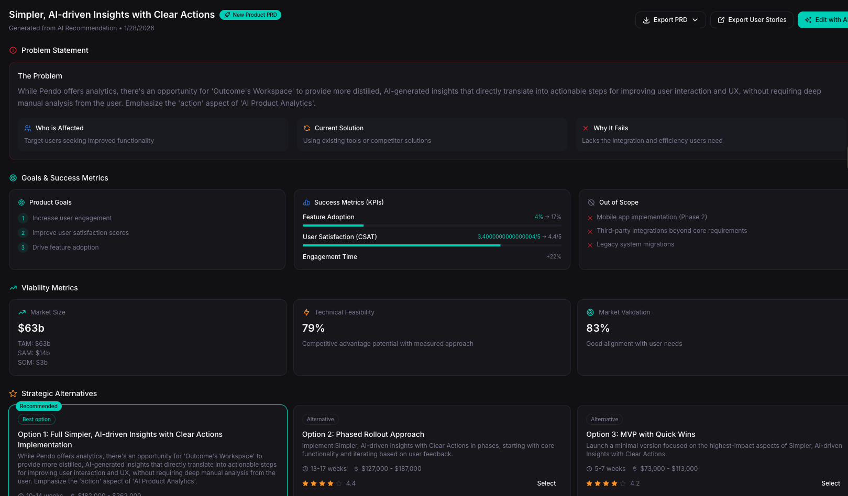Click the Success Metrics (KPIs) chart icon
848x496 pixels.
[x=306, y=202]
